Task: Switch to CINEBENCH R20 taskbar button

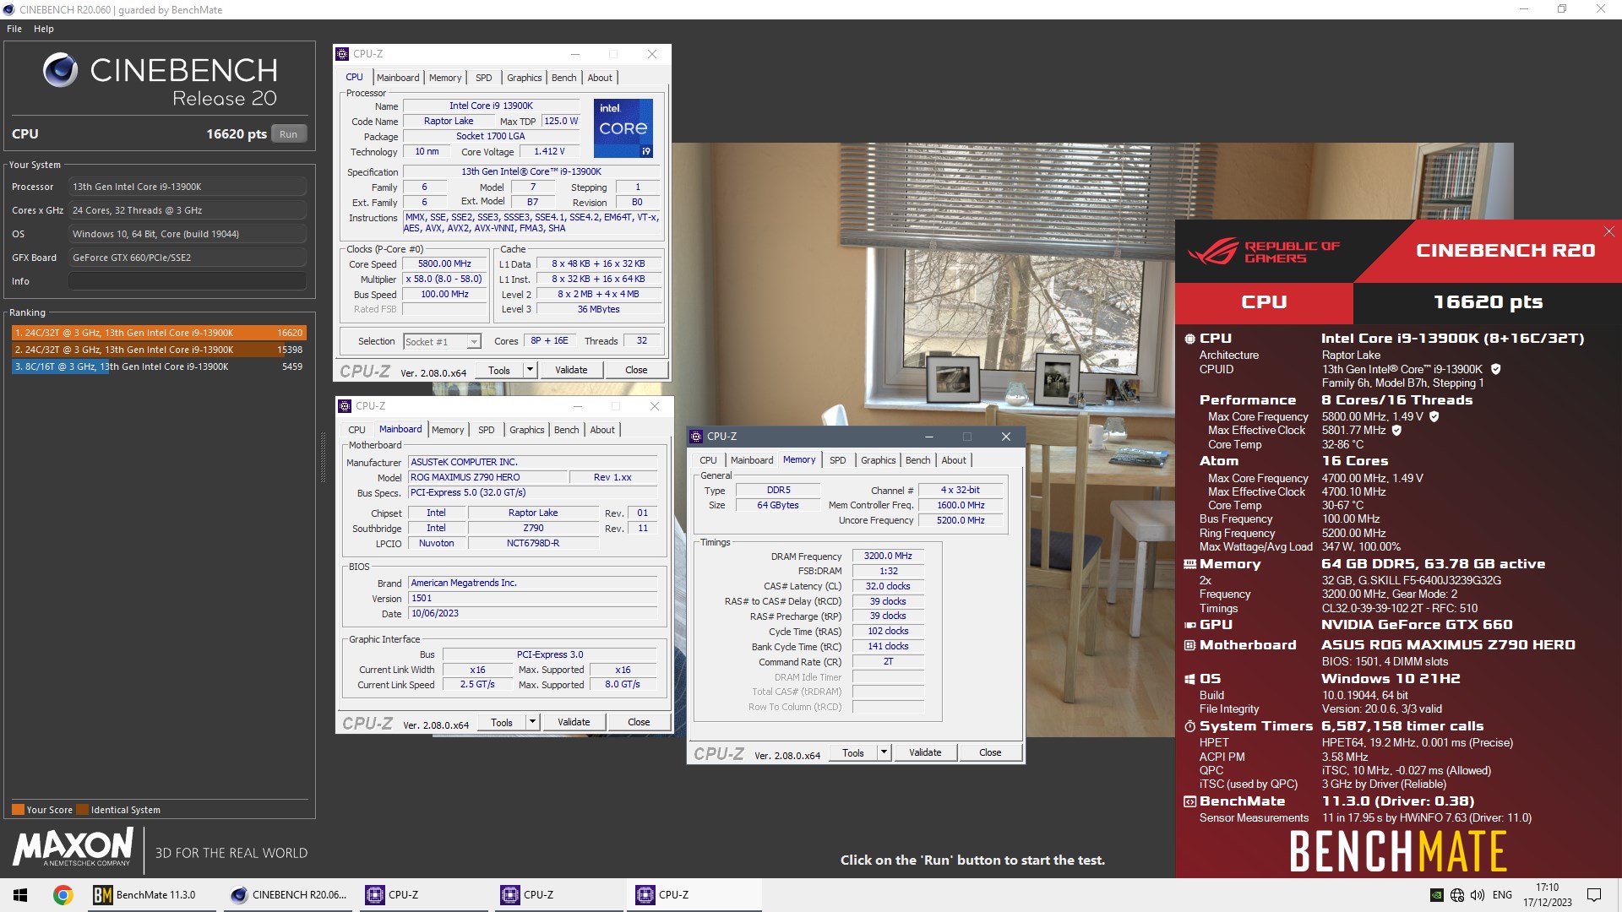Action: point(290,895)
